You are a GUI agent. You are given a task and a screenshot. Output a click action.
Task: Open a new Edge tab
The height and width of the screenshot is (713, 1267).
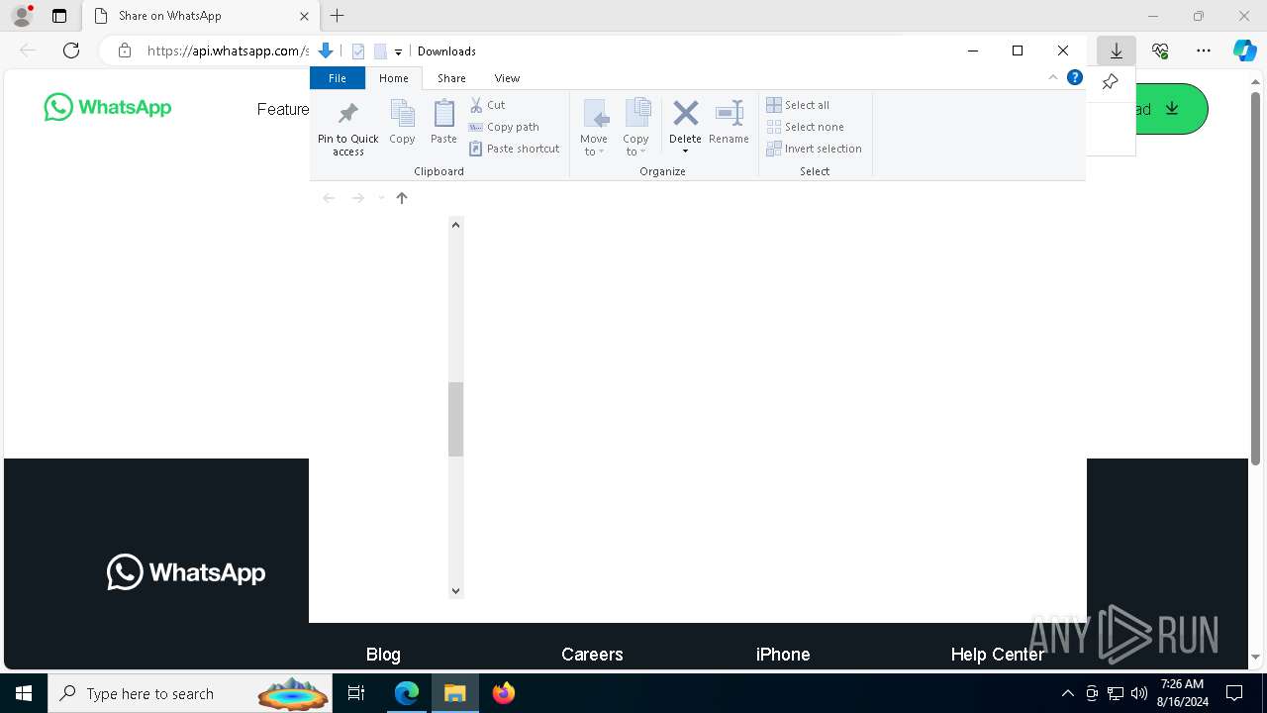point(337,16)
